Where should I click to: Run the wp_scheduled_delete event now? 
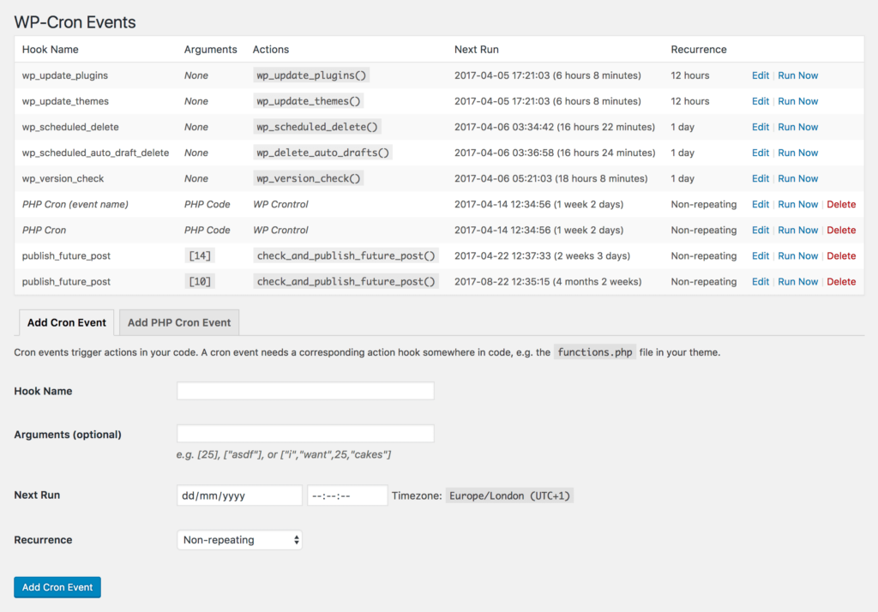pyautogui.click(x=797, y=127)
